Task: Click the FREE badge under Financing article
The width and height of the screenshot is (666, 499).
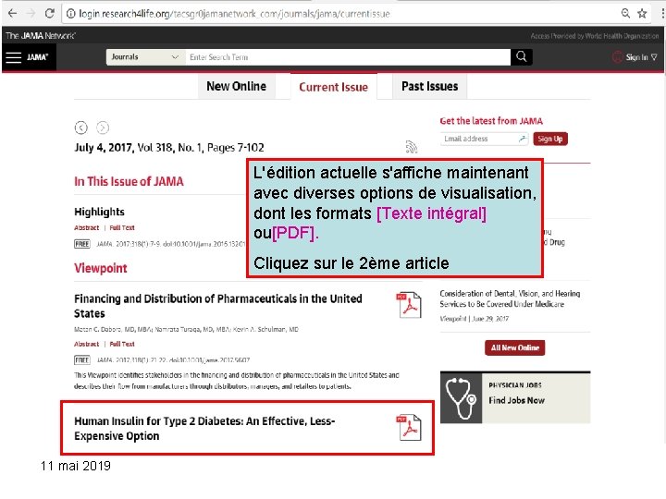Action: pos(82,360)
